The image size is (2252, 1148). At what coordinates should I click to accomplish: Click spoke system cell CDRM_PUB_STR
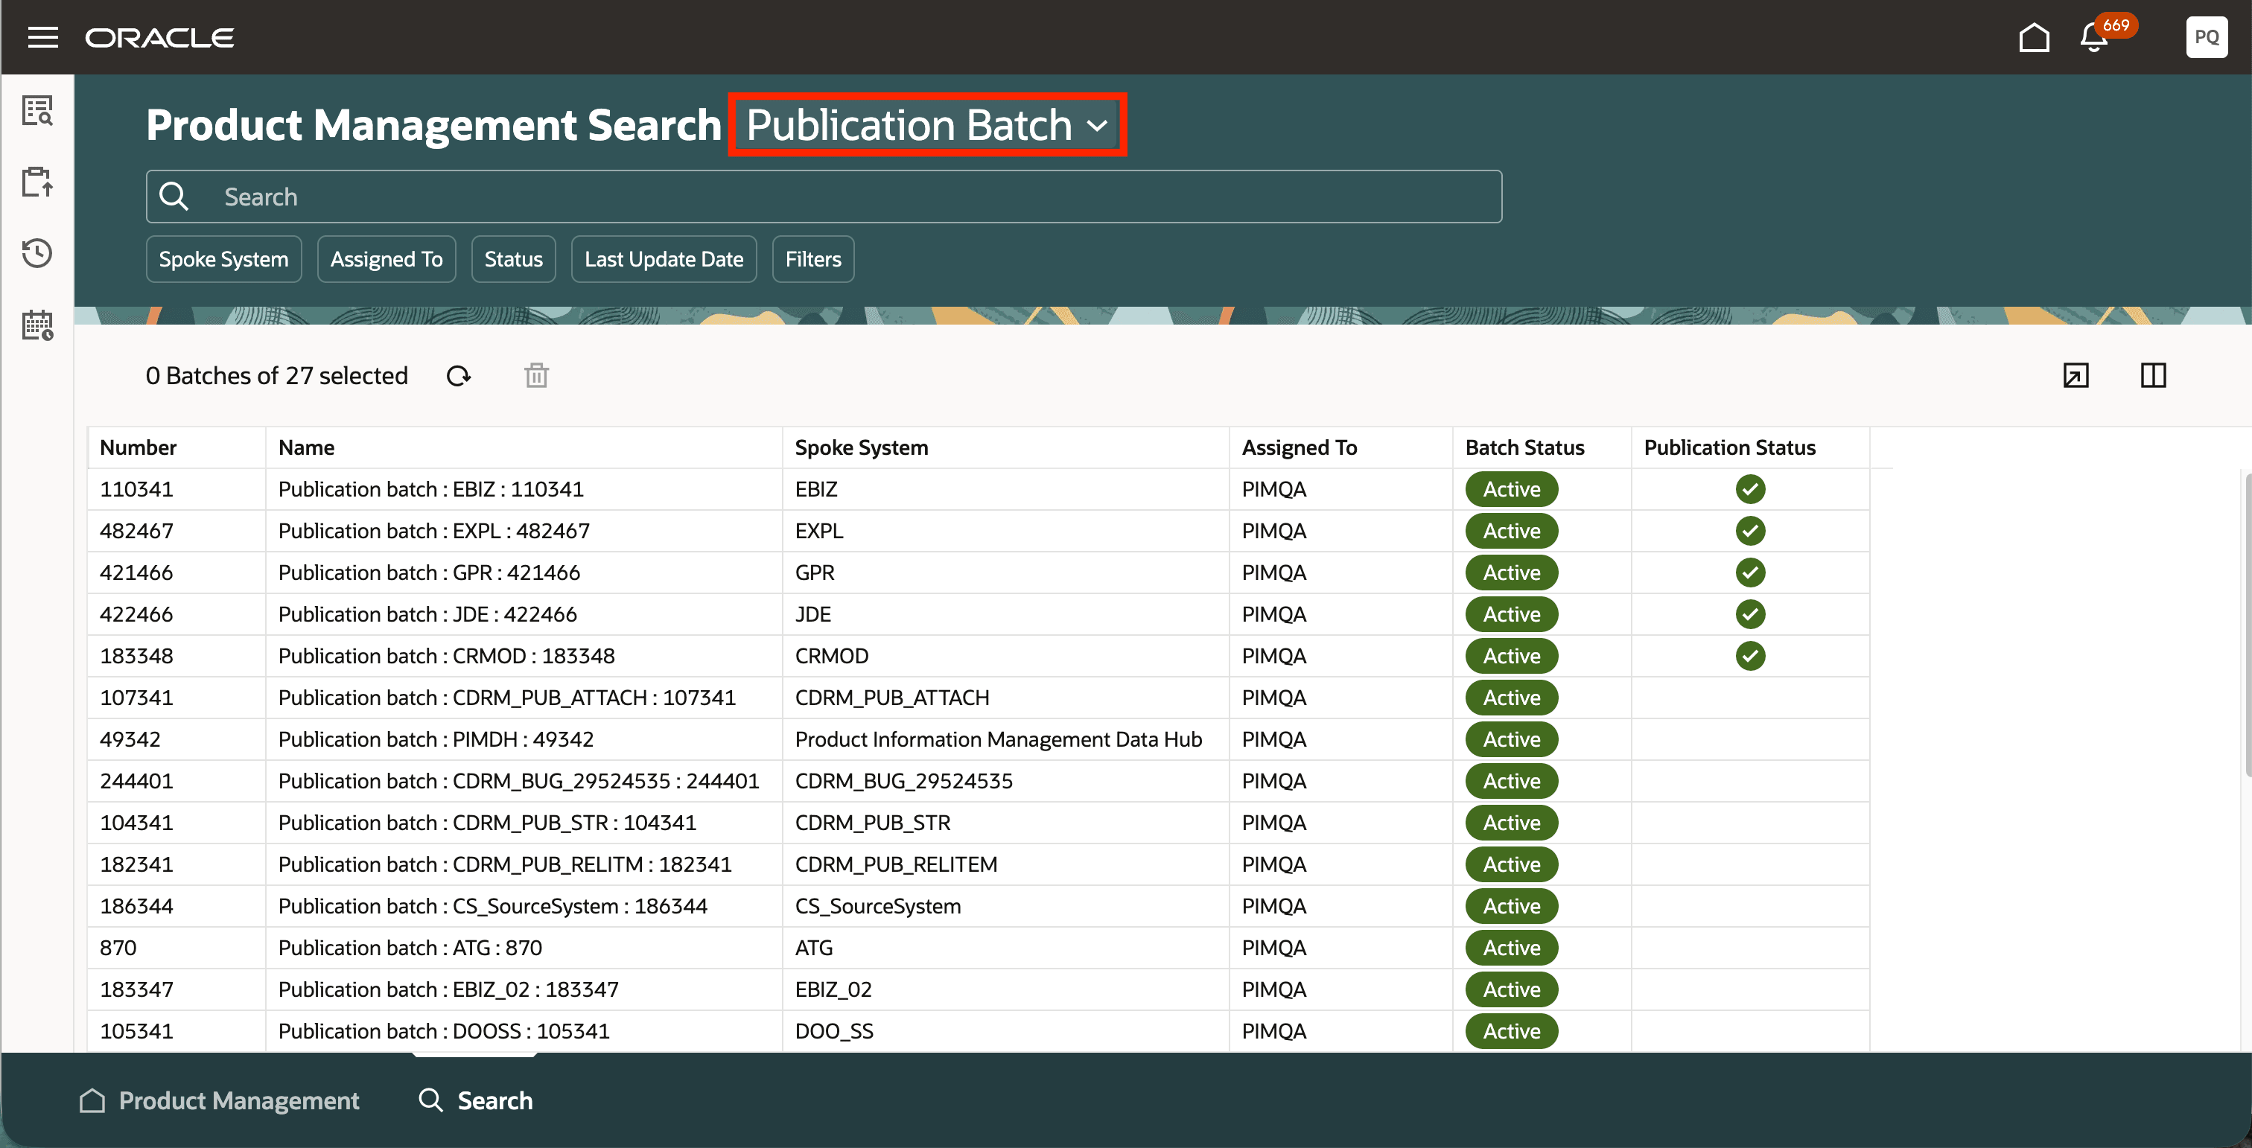pyautogui.click(x=873, y=823)
